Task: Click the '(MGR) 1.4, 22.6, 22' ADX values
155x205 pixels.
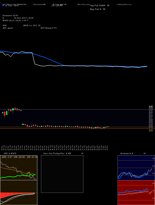Action: click(x=32, y=25)
